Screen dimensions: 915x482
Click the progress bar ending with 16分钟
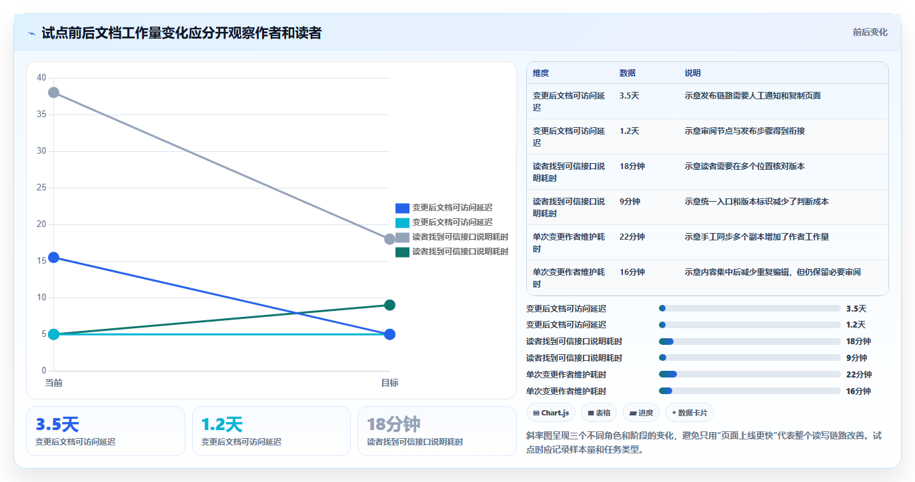750,391
